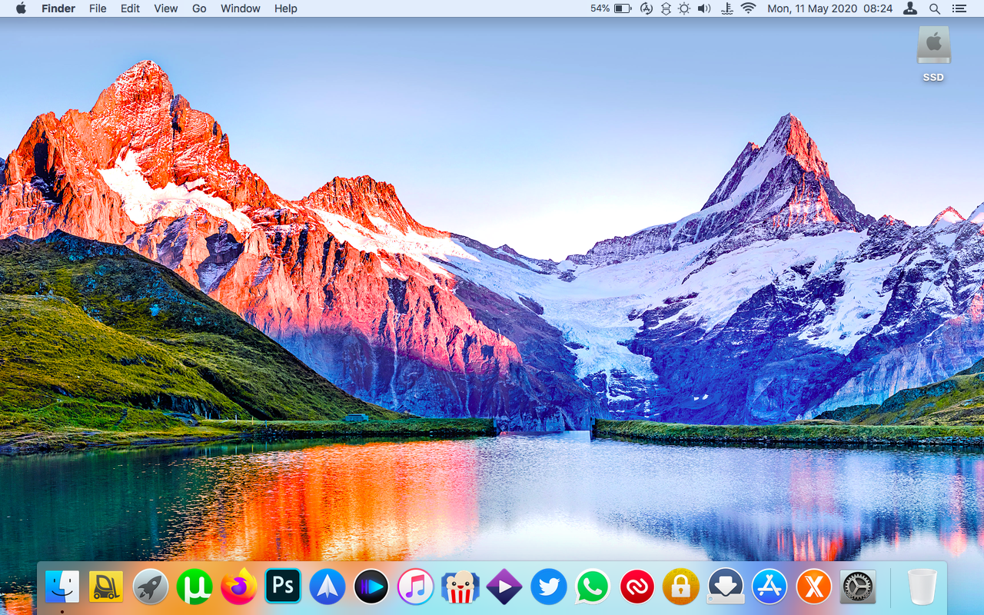
Task: Open the App Store from dock
Action: pyautogui.click(x=770, y=587)
